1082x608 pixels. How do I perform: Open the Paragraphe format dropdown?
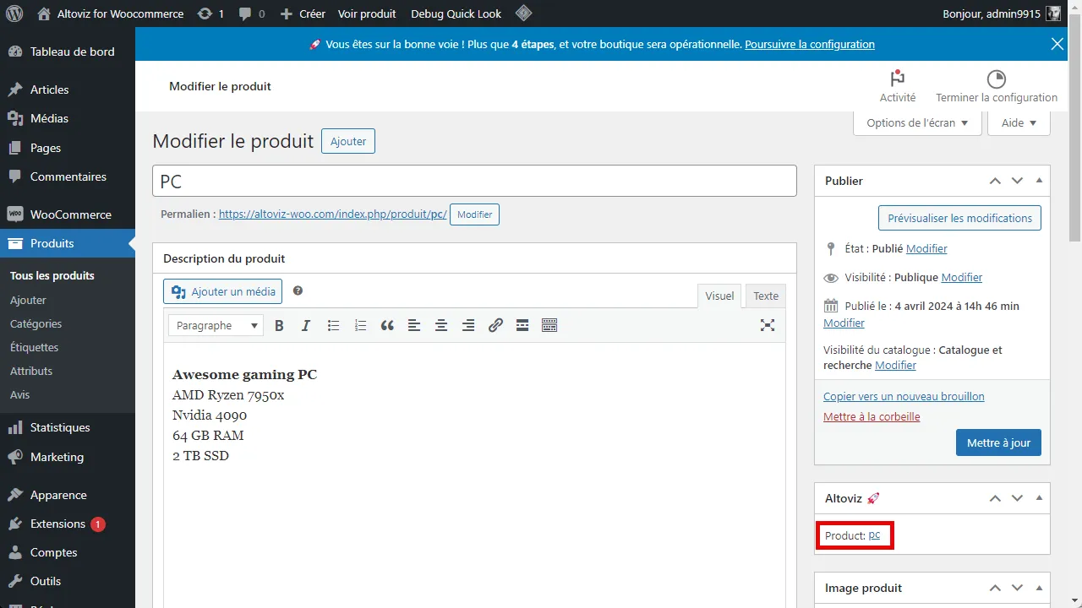click(216, 325)
